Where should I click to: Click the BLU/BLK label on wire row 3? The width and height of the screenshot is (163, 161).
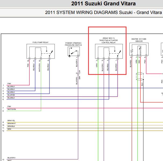pos(11,89)
